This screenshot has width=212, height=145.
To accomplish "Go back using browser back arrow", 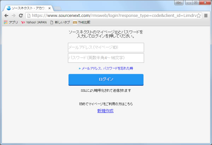I will [x=6, y=16].
